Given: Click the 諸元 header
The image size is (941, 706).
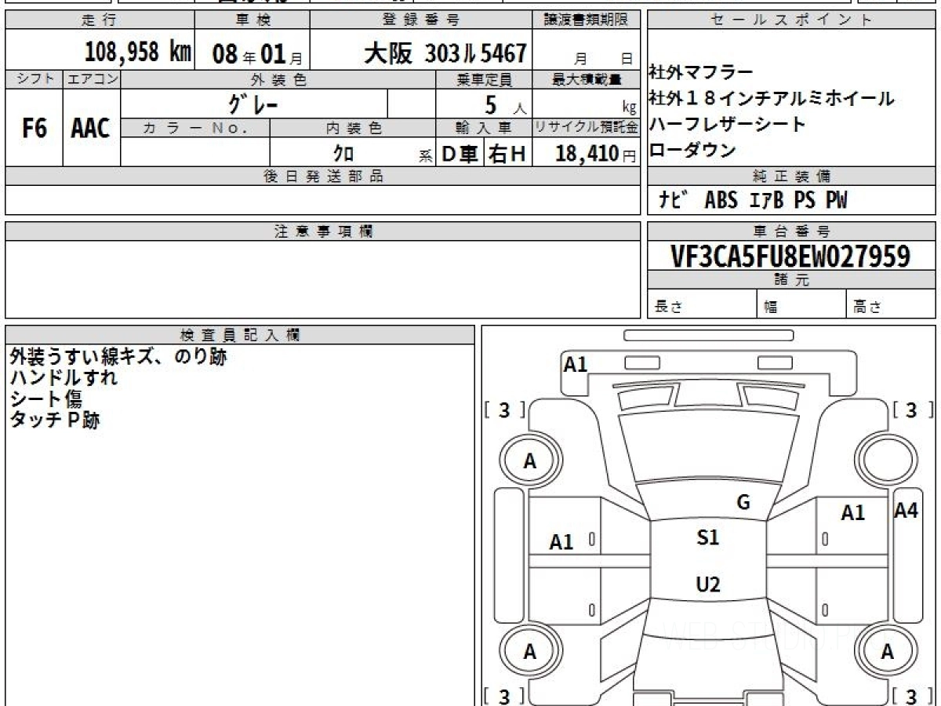Looking at the screenshot, I should point(791,280).
